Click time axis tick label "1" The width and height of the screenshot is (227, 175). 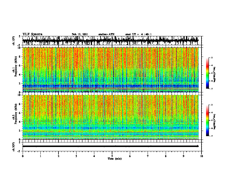tap(40, 156)
